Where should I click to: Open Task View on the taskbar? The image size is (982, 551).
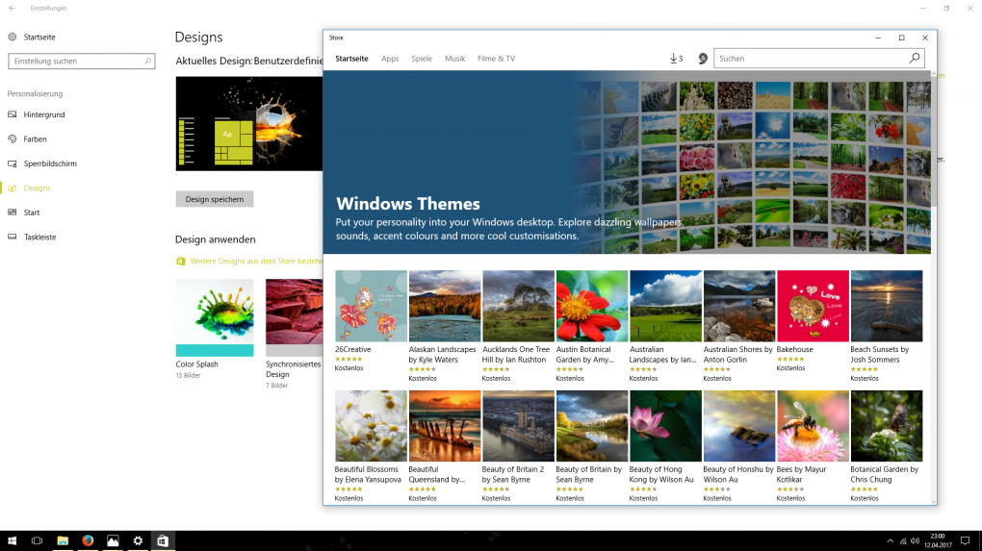point(37,541)
